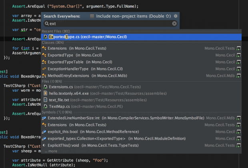Choose MethodEntryExtensions class from results
248x168 pixels.
coord(80,75)
